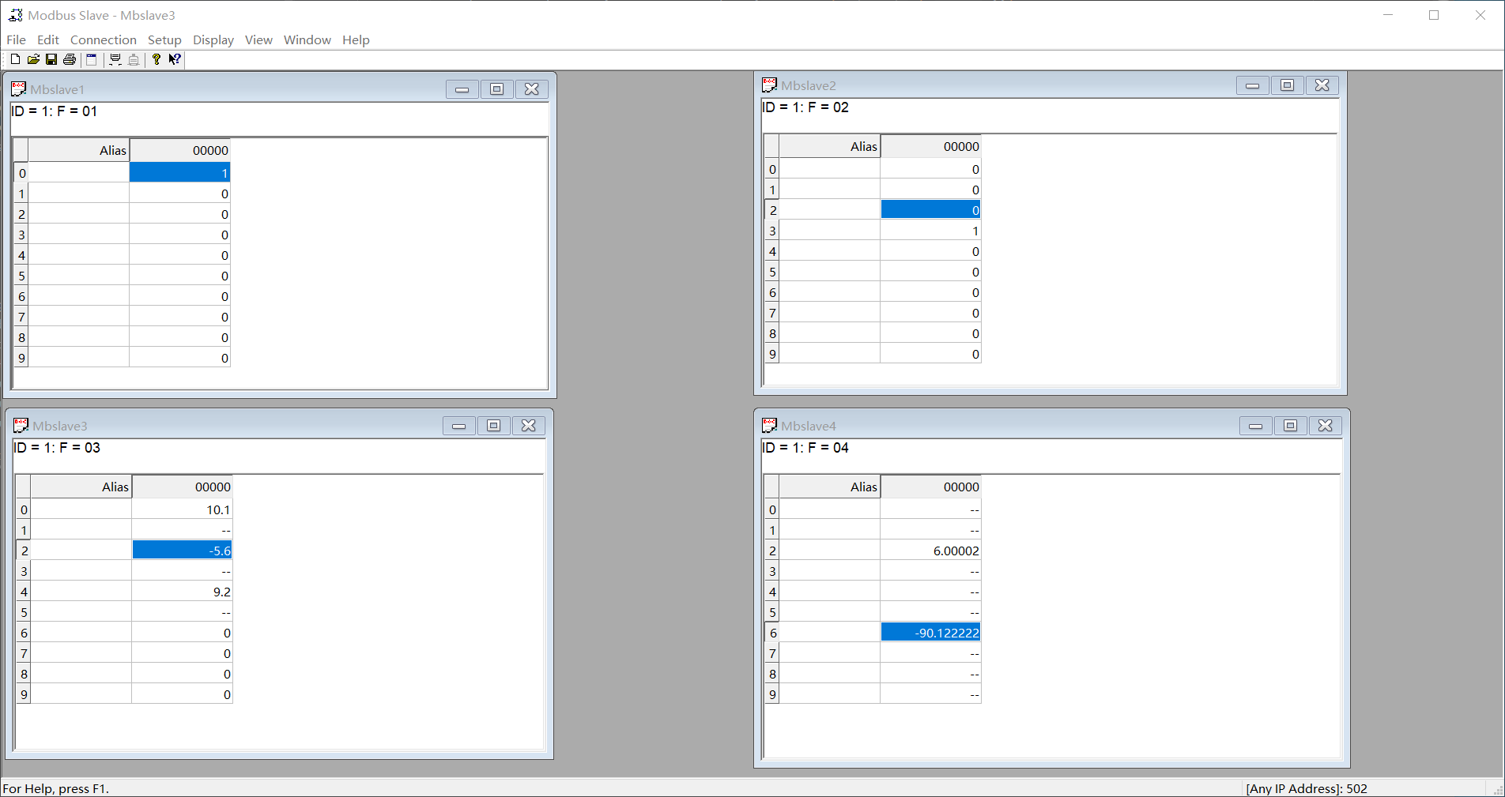Select the cell showing 6.00002 in Mbslave4

(931, 550)
